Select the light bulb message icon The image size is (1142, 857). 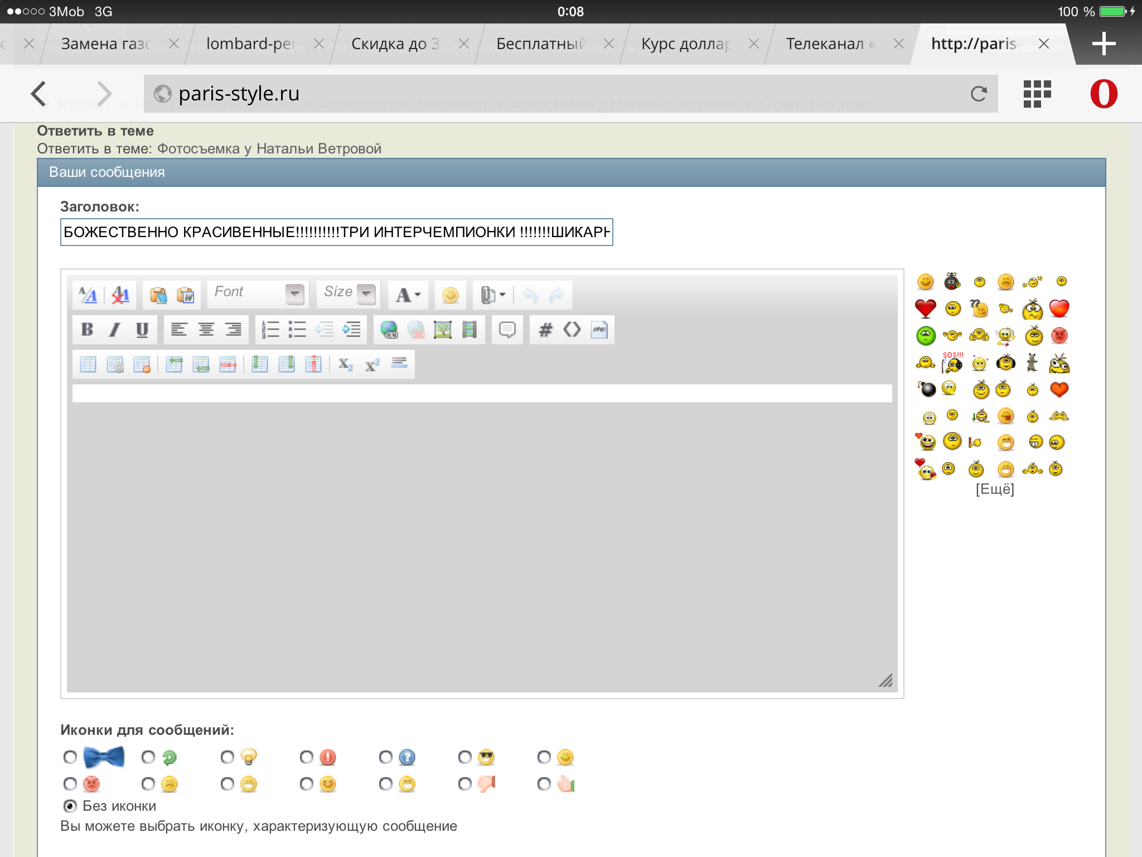click(x=227, y=757)
